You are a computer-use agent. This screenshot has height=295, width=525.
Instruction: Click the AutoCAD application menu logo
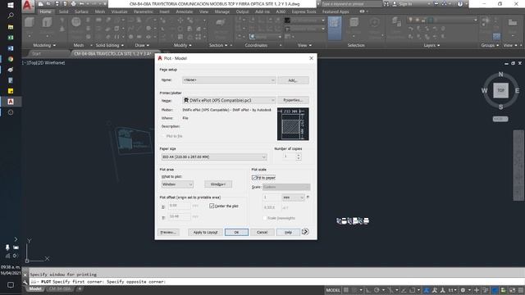pyautogui.click(x=28, y=5)
